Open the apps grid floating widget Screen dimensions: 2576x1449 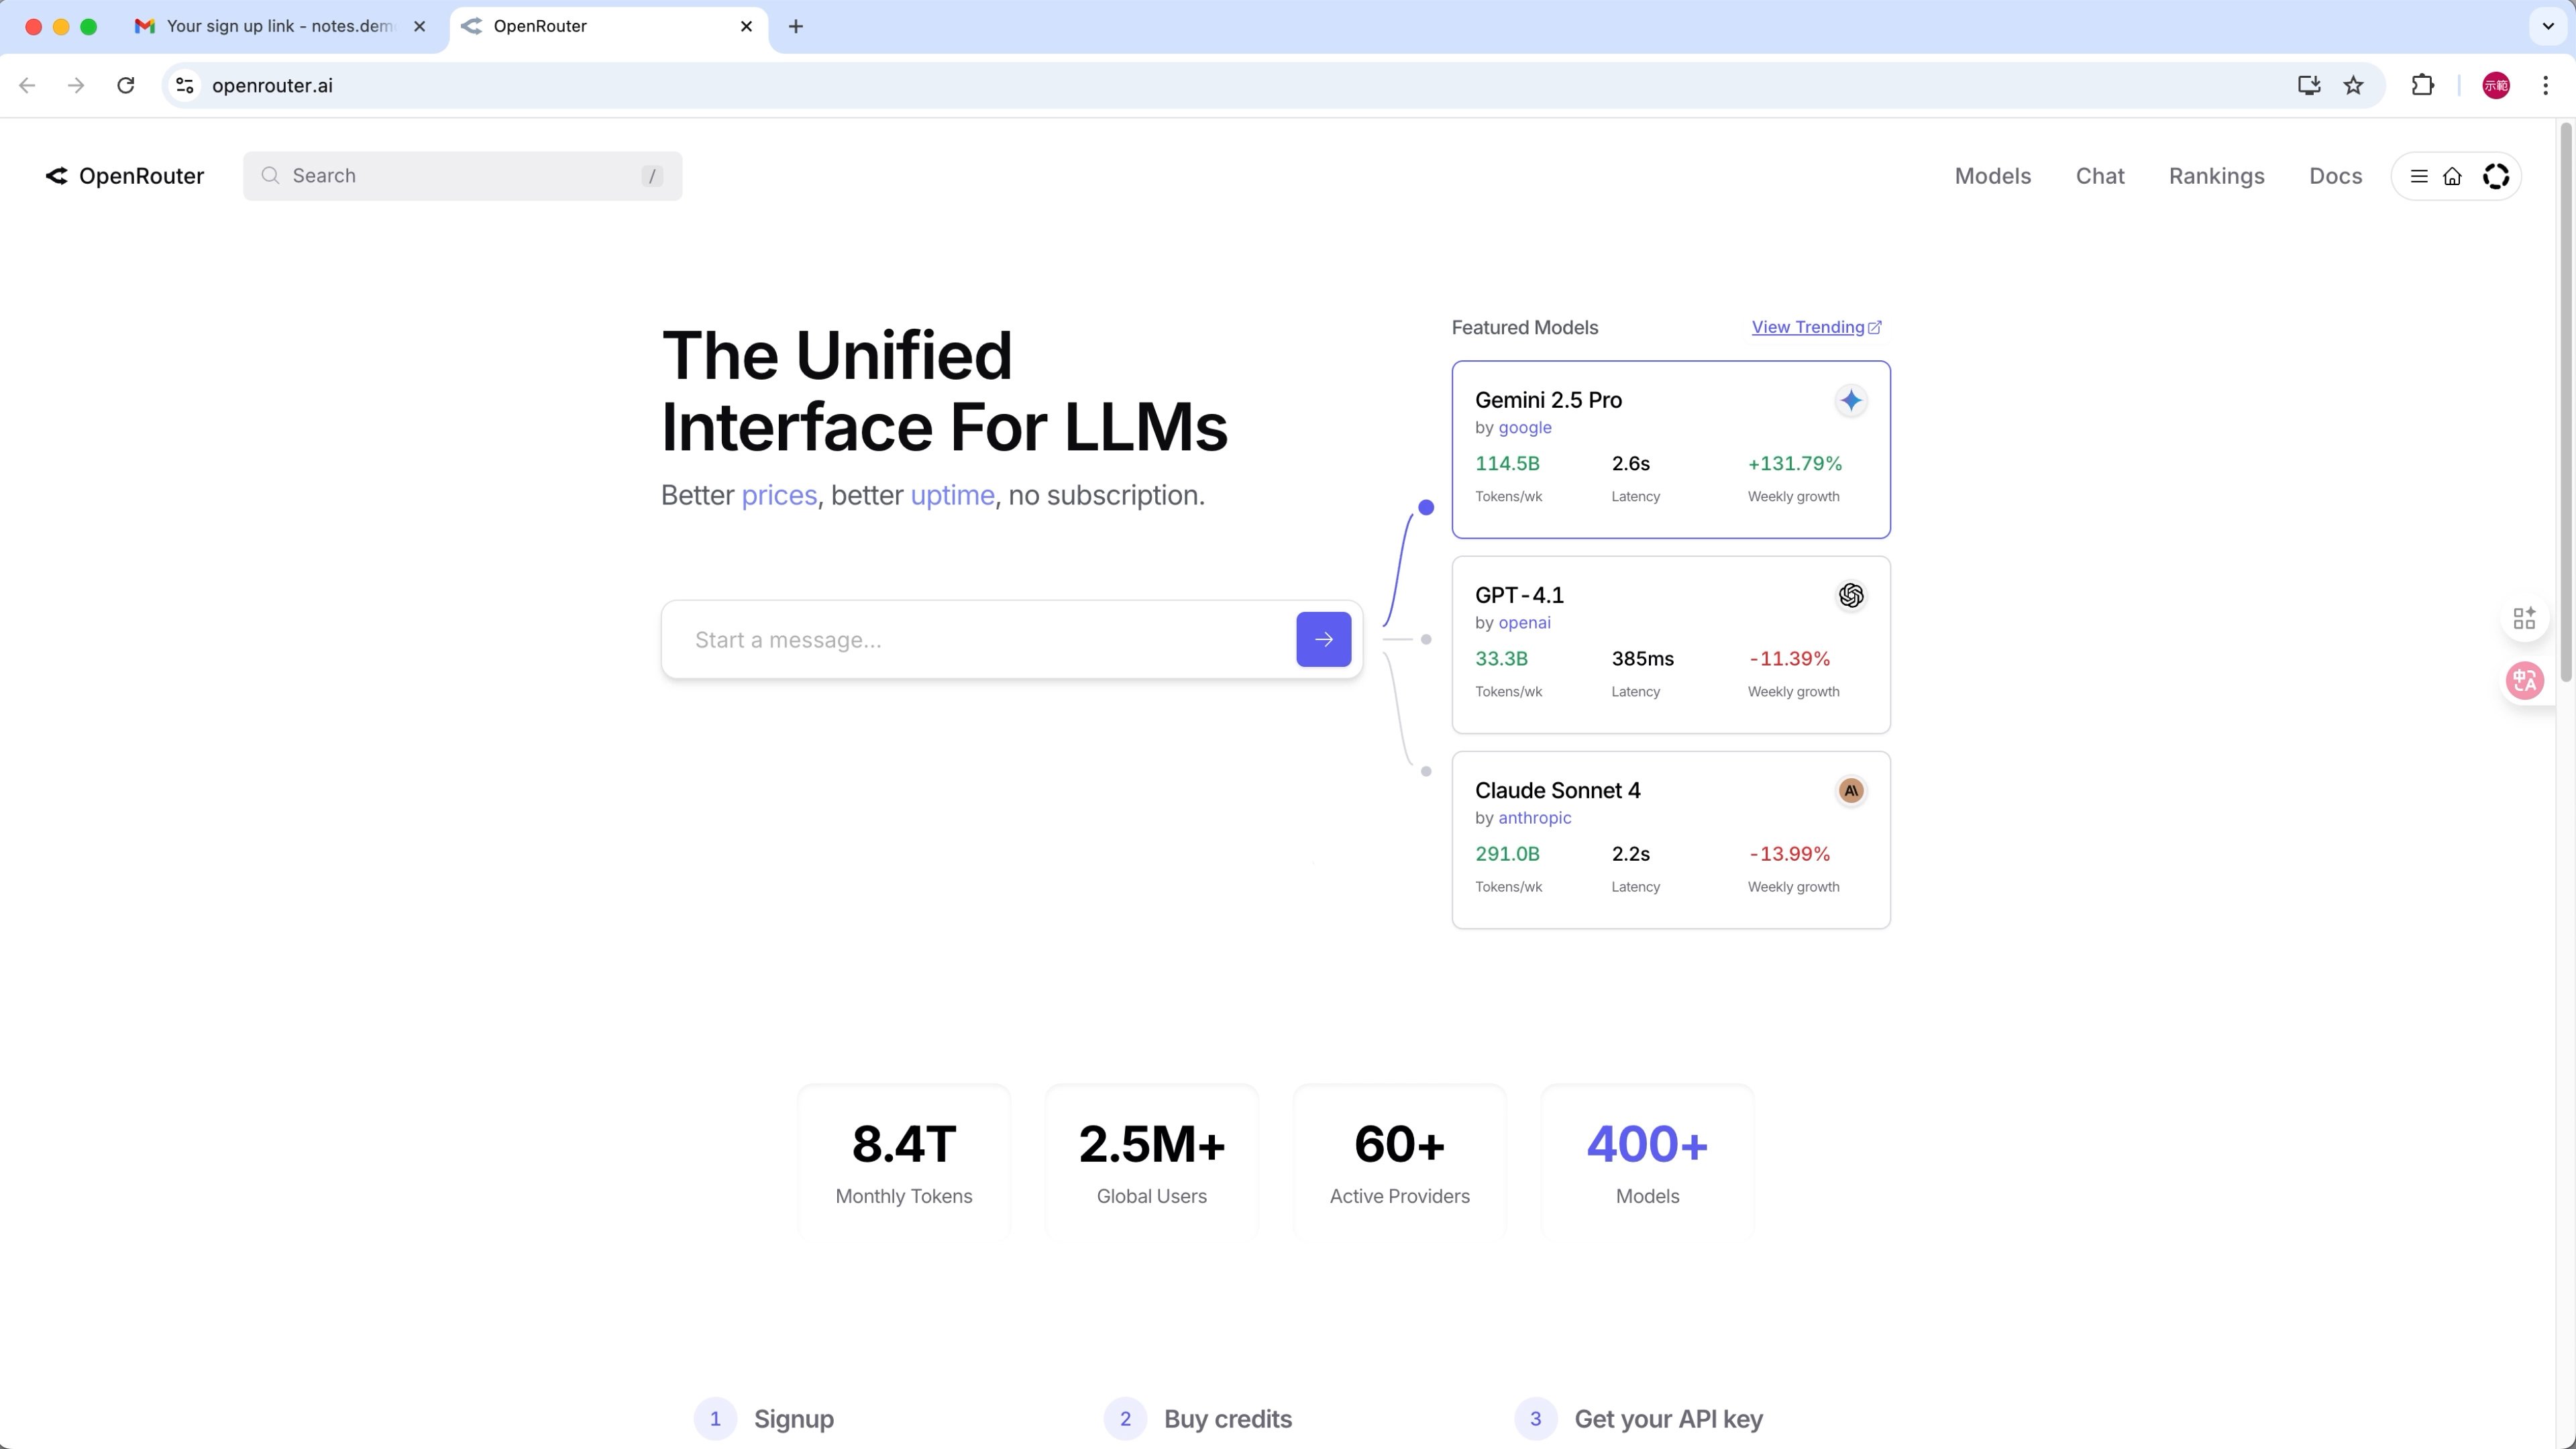[x=2524, y=619]
